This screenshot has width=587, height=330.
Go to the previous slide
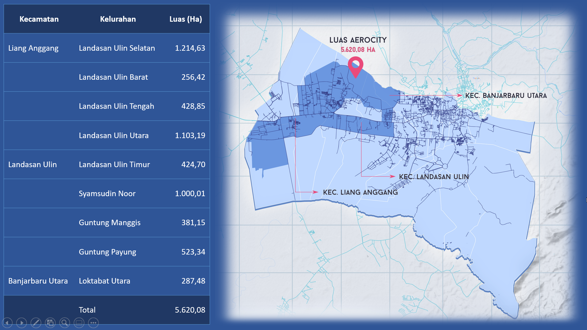point(7,323)
